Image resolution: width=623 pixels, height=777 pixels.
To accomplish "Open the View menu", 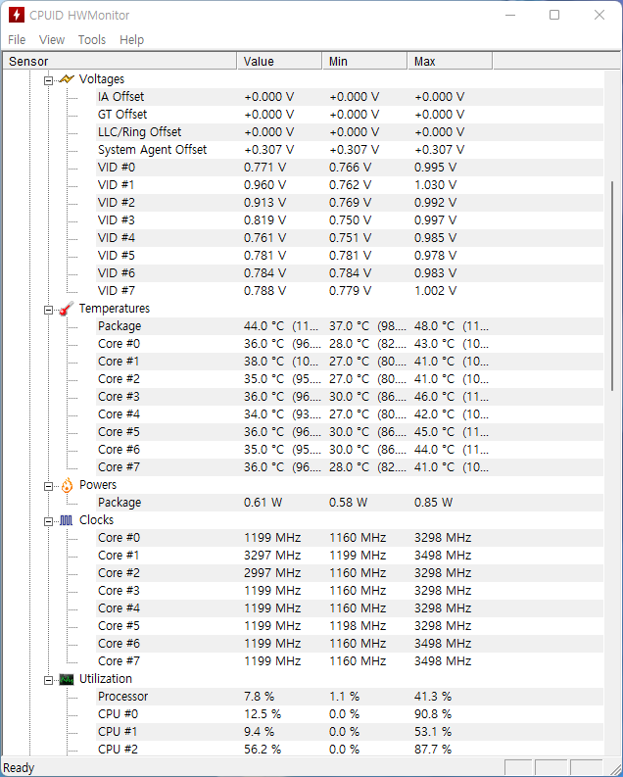I will tap(52, 39).
